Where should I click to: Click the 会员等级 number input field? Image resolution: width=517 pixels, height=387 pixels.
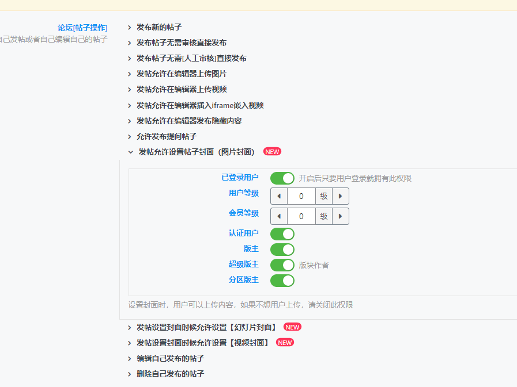coord(301,216)
